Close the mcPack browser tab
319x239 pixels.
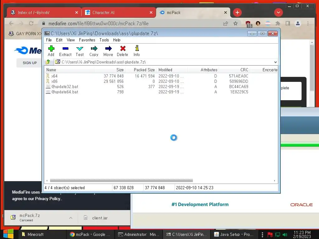click(226, 12)
